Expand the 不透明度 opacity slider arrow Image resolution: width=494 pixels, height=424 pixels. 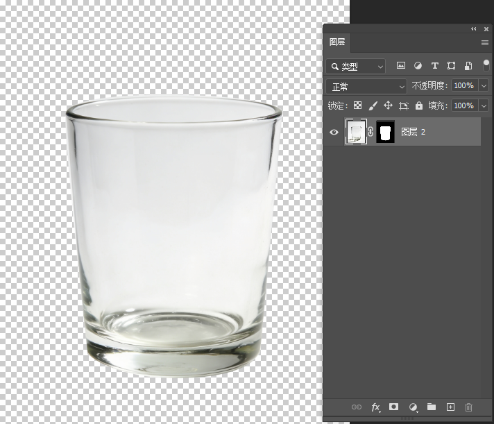[484, 86]
